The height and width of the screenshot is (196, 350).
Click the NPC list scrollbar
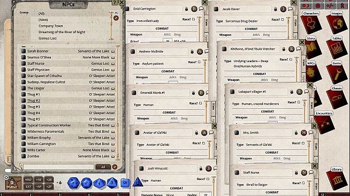click(x=118, y=103)
